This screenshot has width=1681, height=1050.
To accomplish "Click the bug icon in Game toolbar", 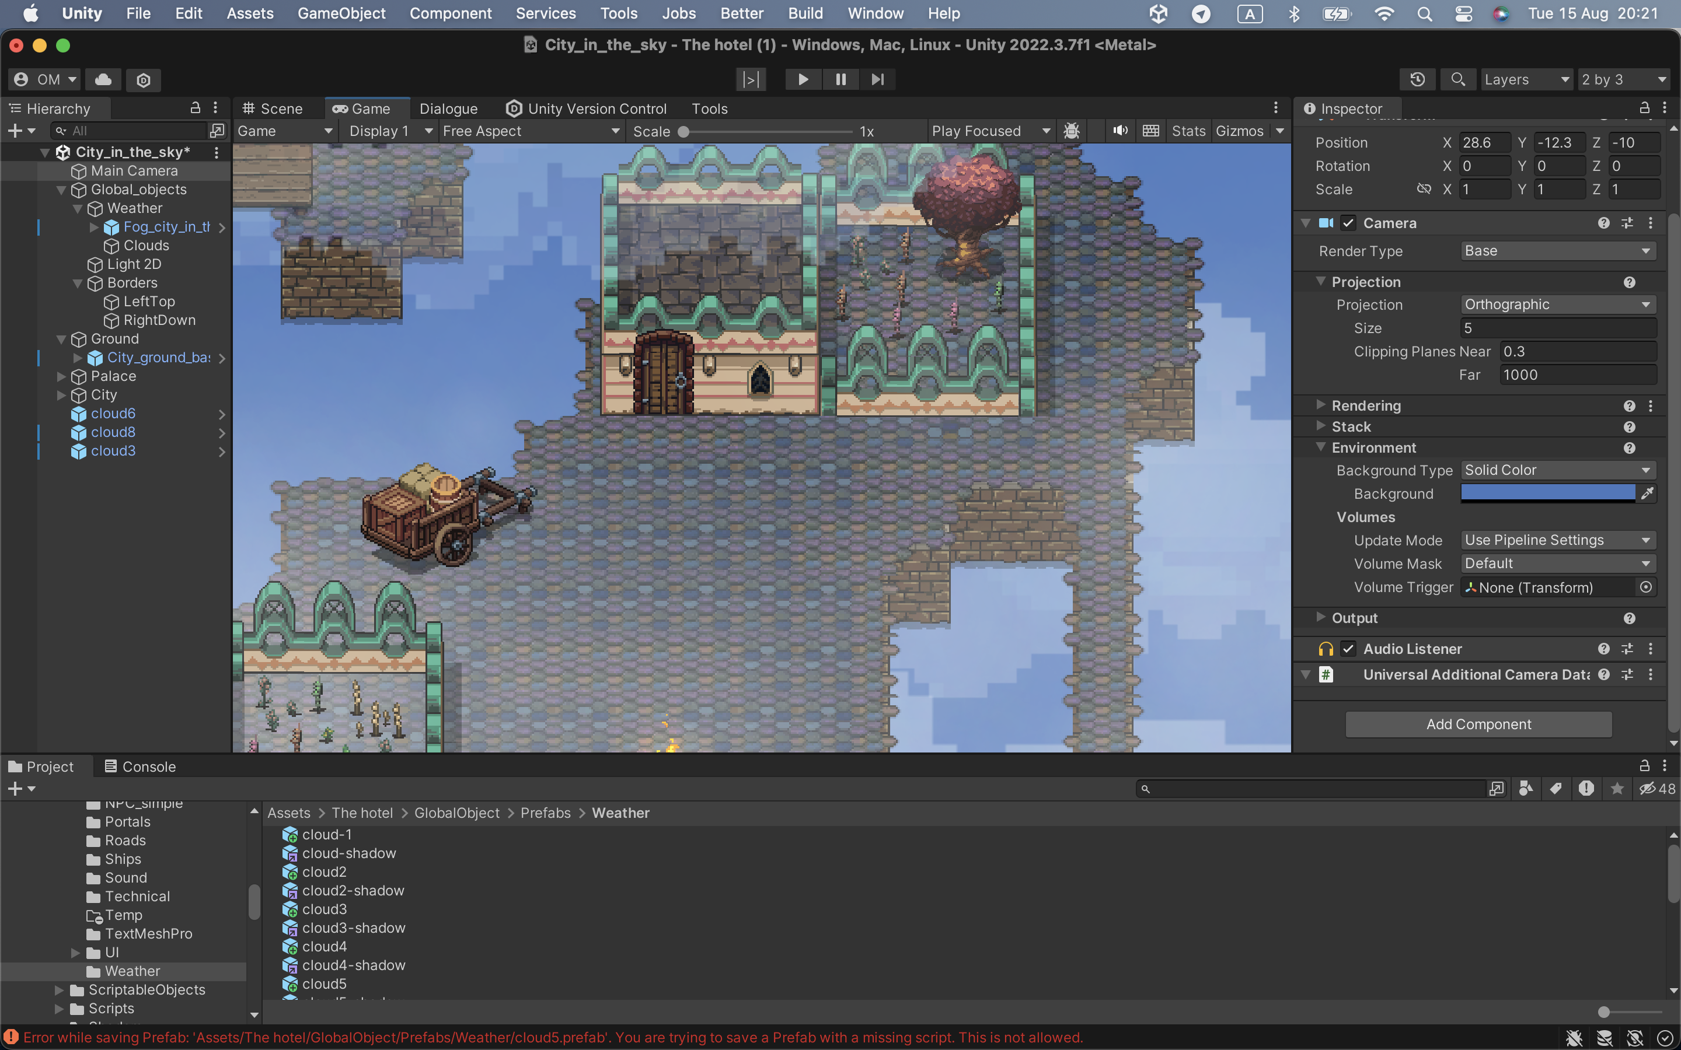I will [x=1072, y=131].
